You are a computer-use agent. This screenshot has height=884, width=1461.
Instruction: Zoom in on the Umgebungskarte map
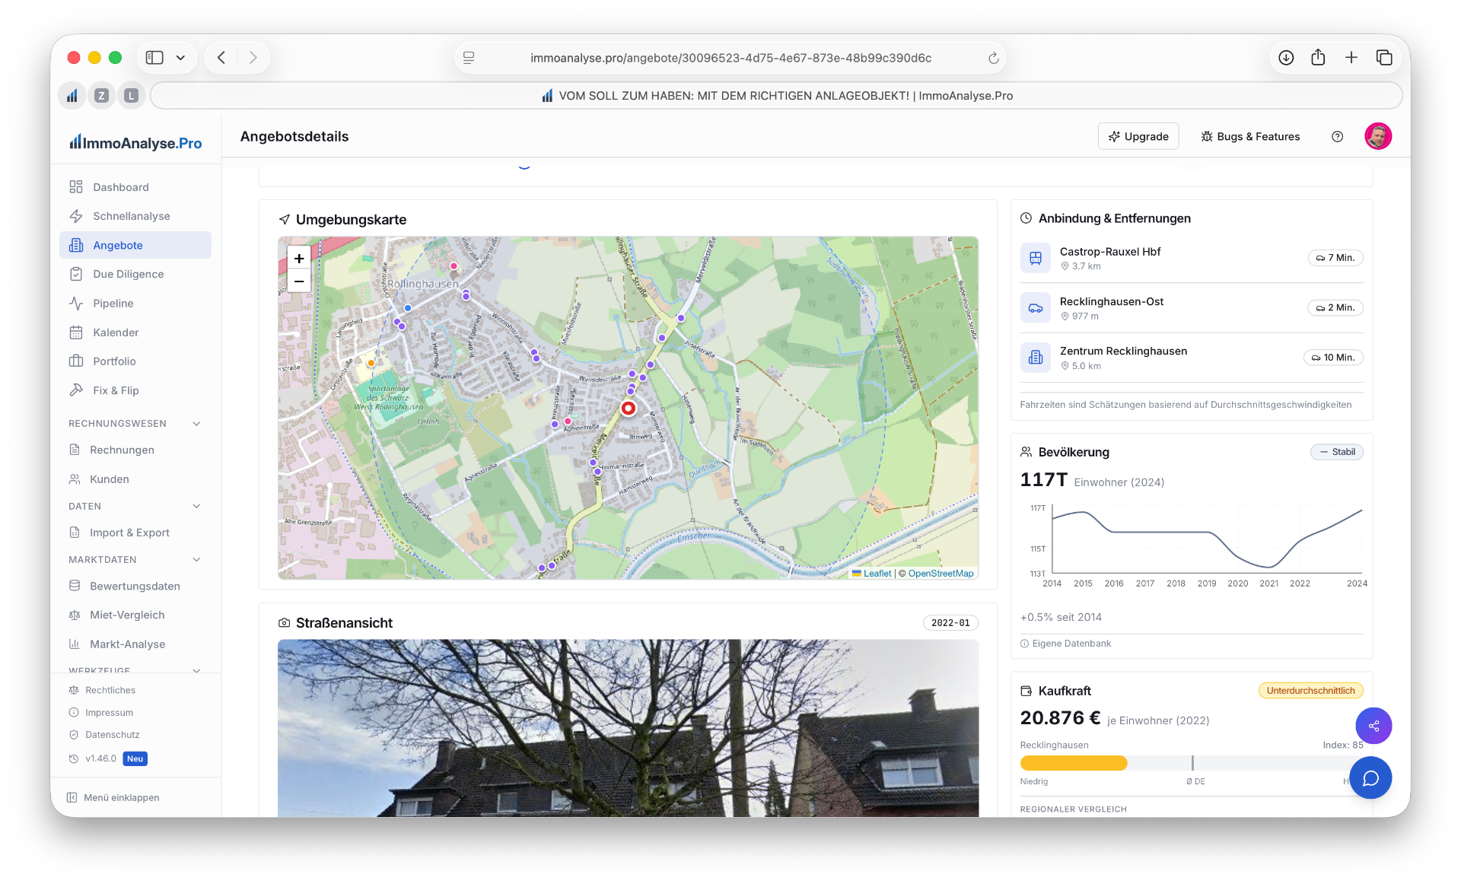[x=299, y=259]
